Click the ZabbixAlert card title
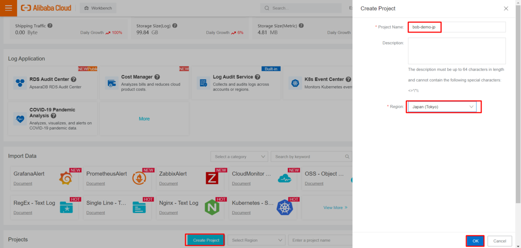 [173, 173]
